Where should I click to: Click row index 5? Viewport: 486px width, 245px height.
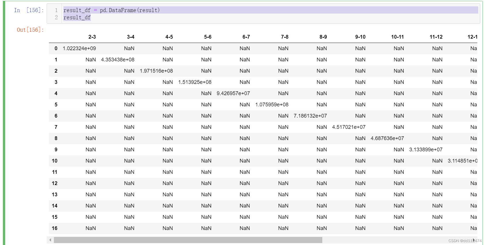56,105
